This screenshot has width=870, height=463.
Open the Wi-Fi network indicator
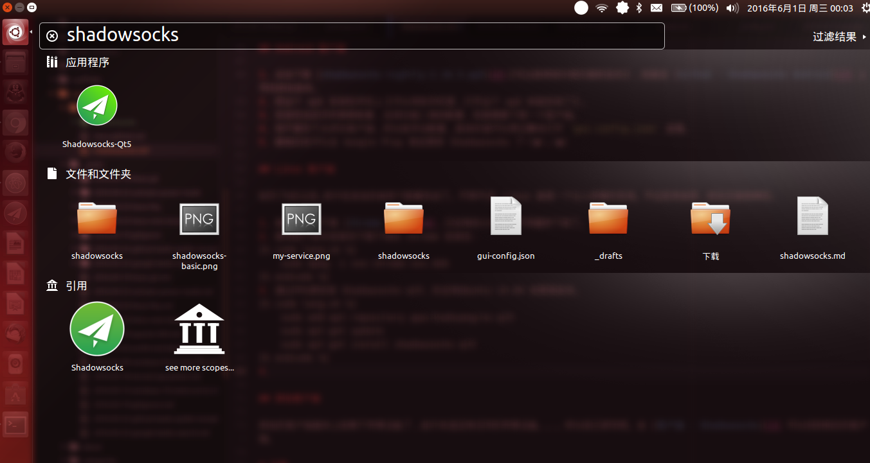point(602,8)
